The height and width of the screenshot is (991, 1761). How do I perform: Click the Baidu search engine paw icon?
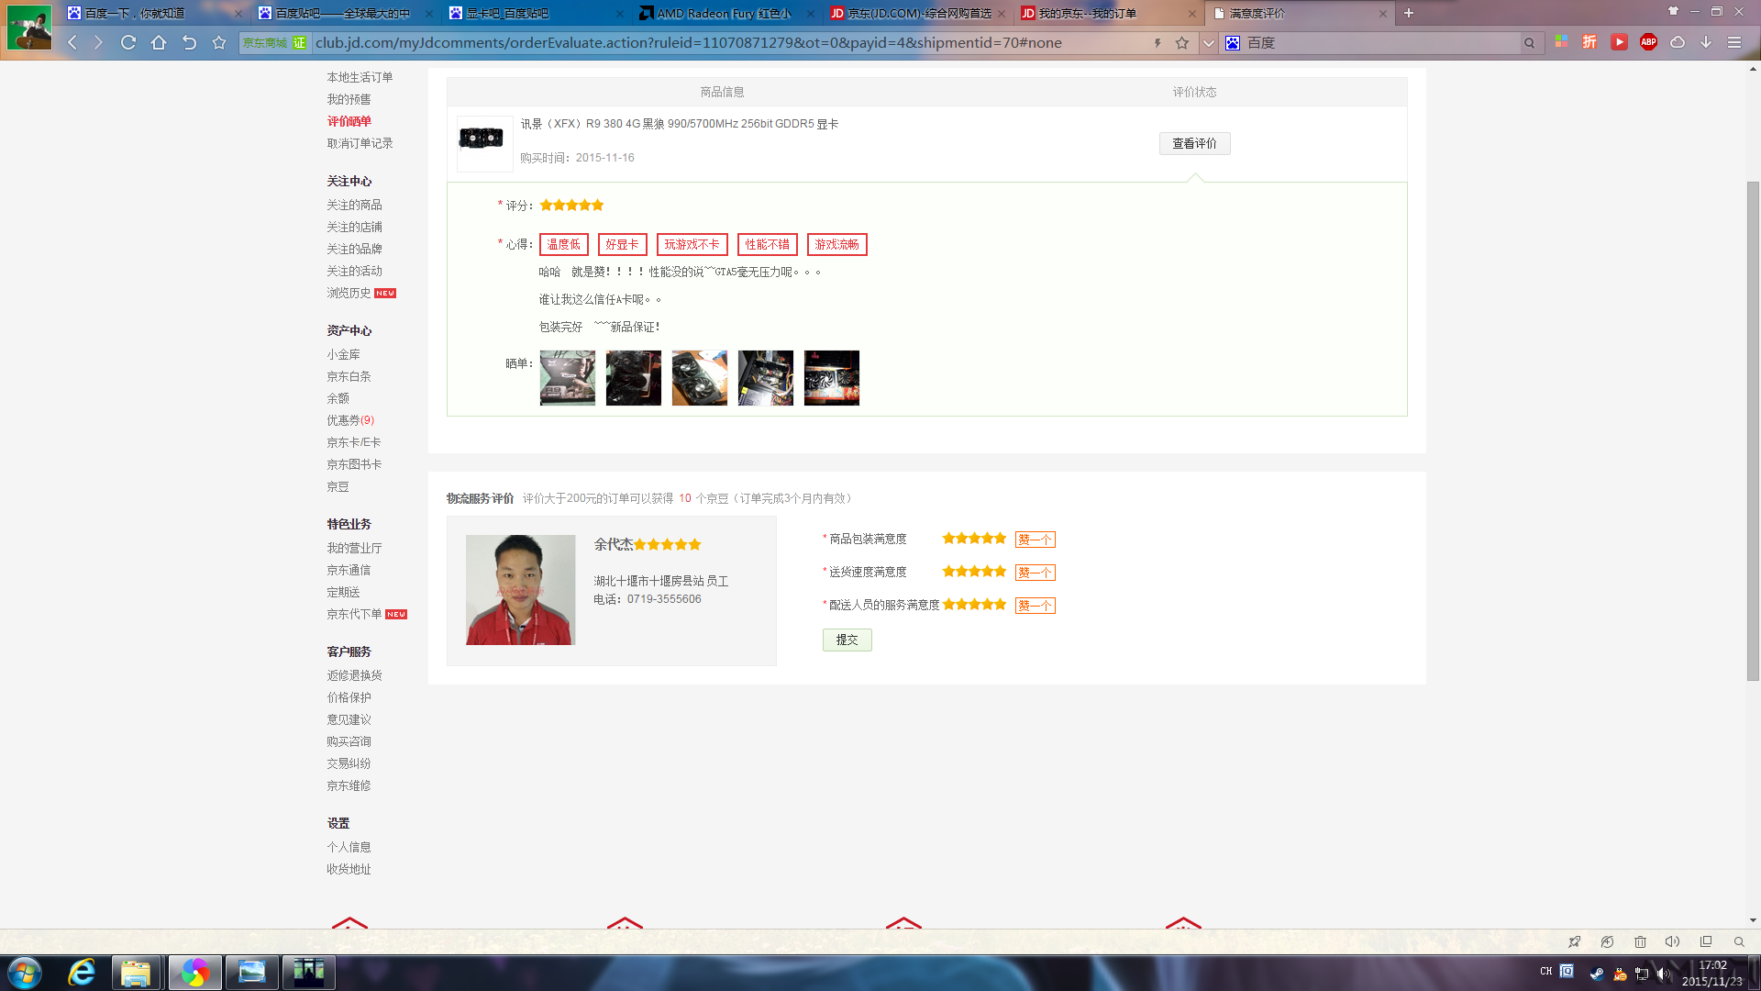pyautogui.click(x=1233, y=43)
